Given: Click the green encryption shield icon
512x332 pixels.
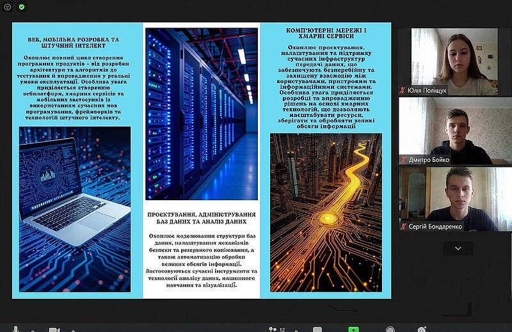Looking at the screenshot, I should 22,6.
